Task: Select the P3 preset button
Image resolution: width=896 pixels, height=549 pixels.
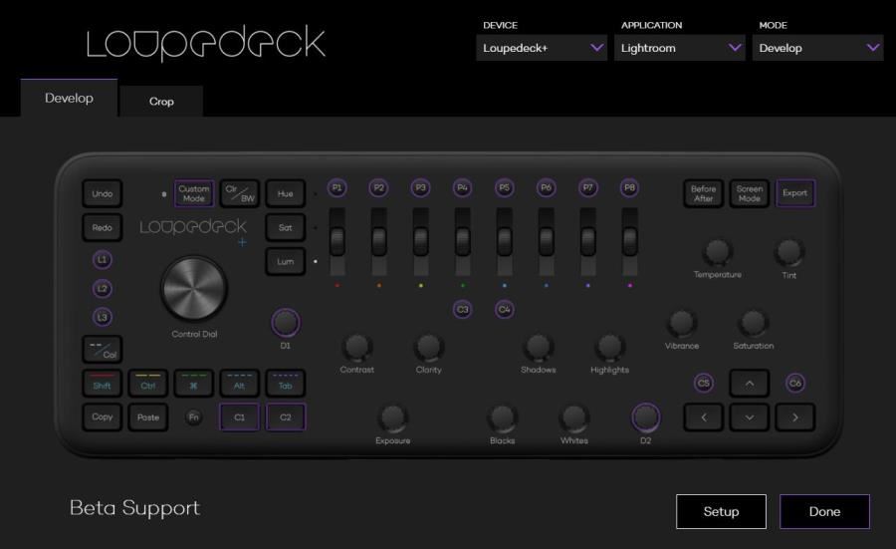Action: pyautogui.click(x=420, y=188)
